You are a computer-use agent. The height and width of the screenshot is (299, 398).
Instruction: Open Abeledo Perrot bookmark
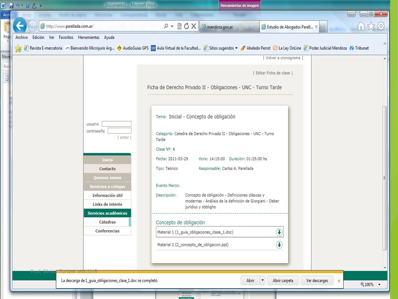(256, 48)
